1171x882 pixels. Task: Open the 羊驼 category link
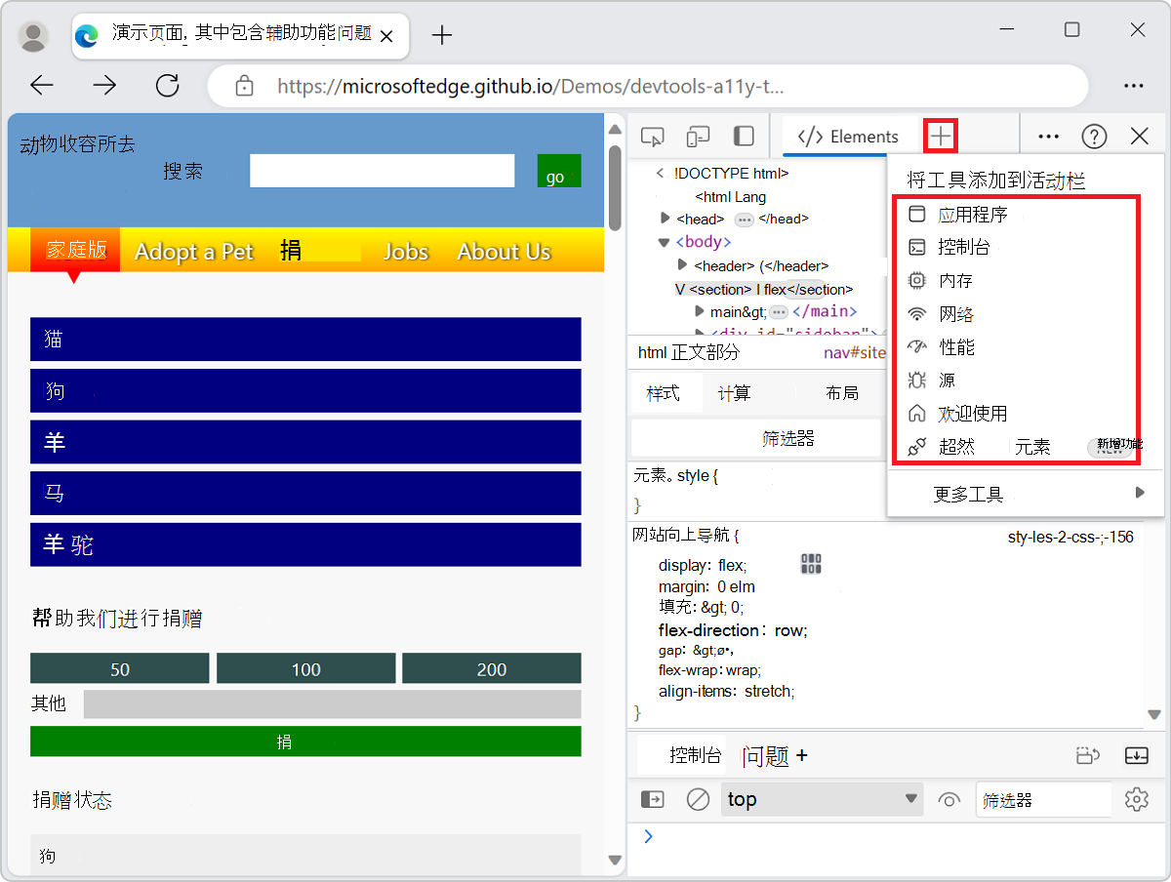click(305, 544)
